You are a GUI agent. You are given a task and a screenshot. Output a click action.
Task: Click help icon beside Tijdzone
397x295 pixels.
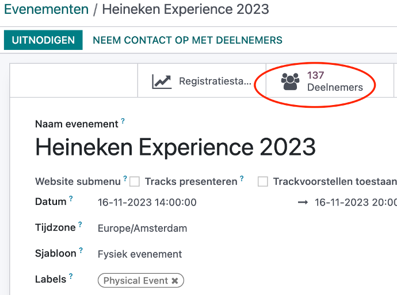(80, 224)
